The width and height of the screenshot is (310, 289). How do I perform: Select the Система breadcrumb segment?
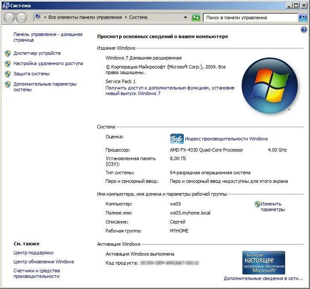coord(138,18)
